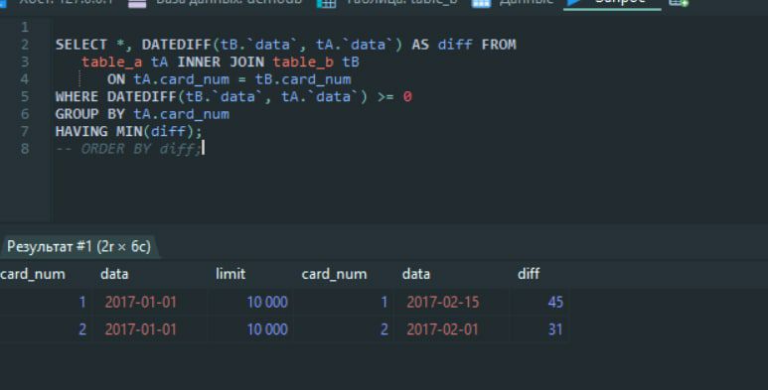Click line number 8 in the gutter
Viewport: 768px width, 390px height.
coord(25,149)
